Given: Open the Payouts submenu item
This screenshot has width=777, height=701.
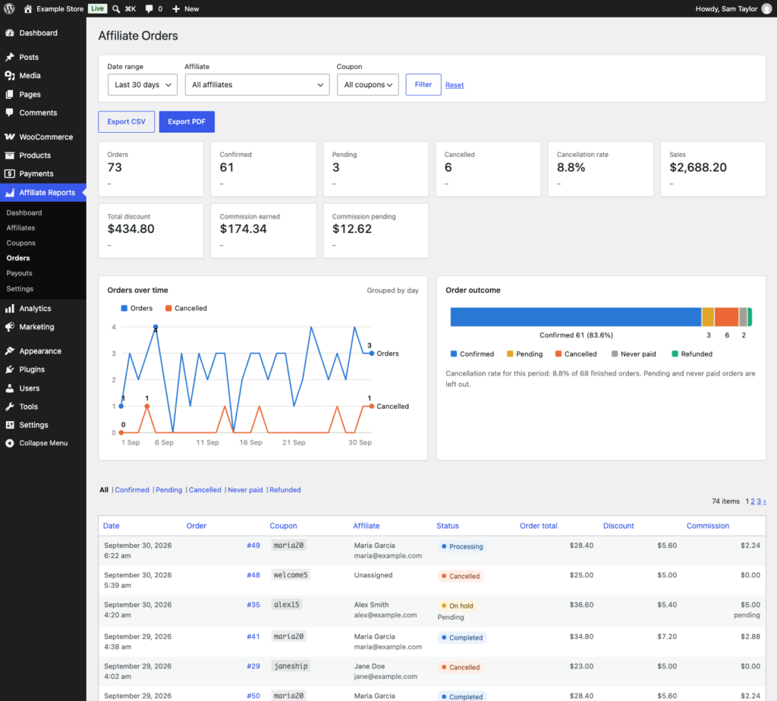Looking at the screenshot, I should click(x=19, y=273).
